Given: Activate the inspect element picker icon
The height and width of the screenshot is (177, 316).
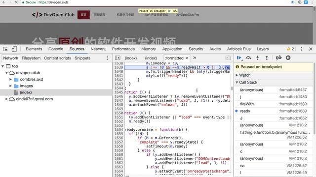Looking at the screenshot, I should coord(5,49).
